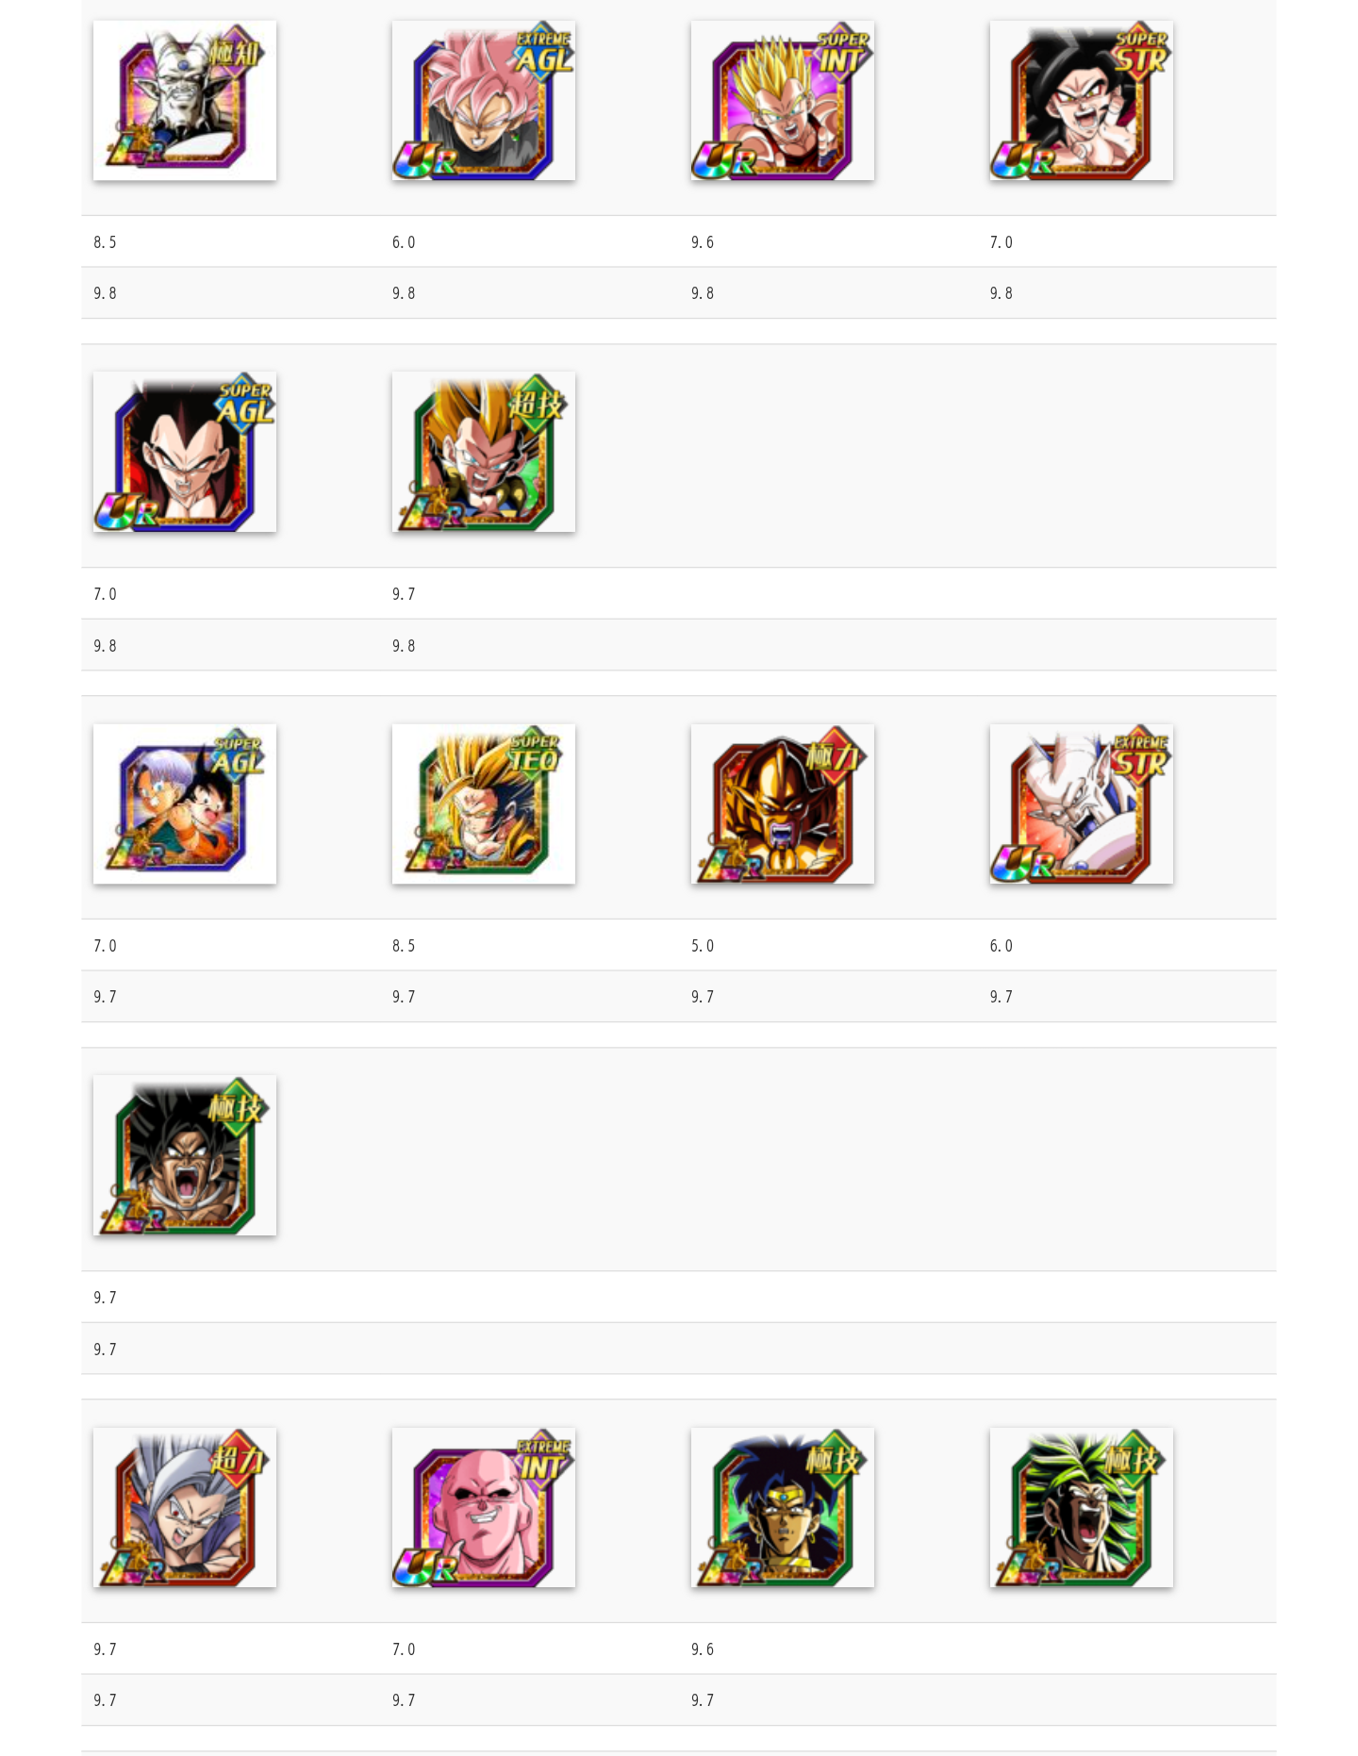Image resolution: width=1358 pixels, height=1756 pixels.
Task: Click the 5.0 rating under Golden Great Ape
Action: pos(703,946)
